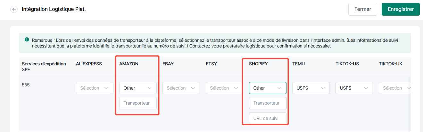423x132 pixels.
Task: Expand the AMAZON Other dropdown
Action: pyautogui.click(x=138, y=88)
